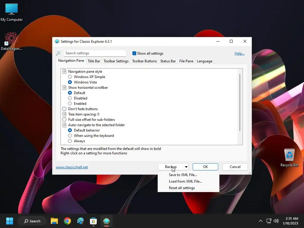Enable Full-size offset for sub-folders

click(x=64, y=120)
